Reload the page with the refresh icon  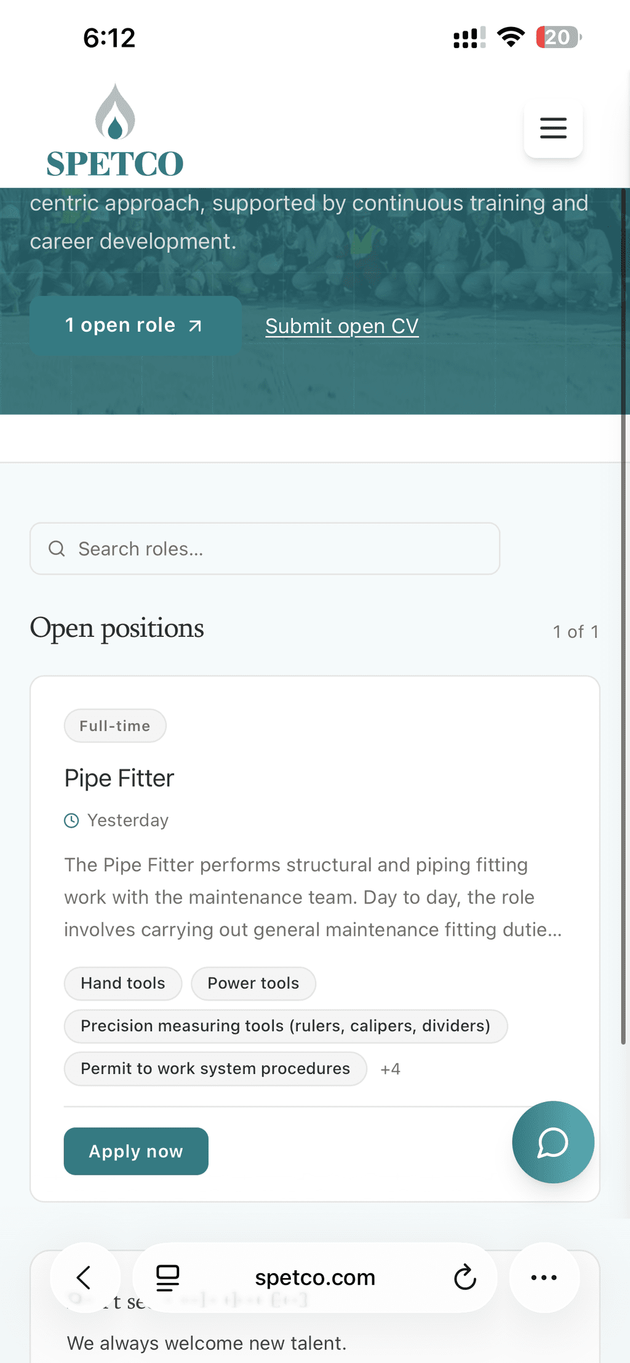pos(465,1277)
